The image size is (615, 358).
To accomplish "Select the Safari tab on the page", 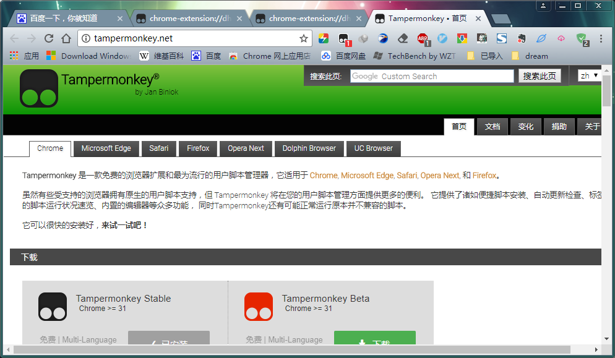I will point(159,148).
